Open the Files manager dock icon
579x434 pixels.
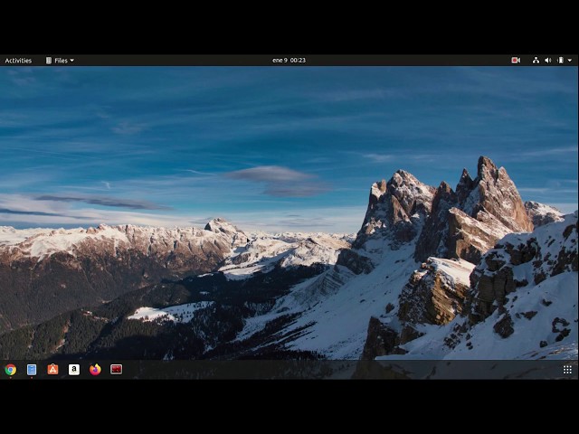[x=32, y=370]
